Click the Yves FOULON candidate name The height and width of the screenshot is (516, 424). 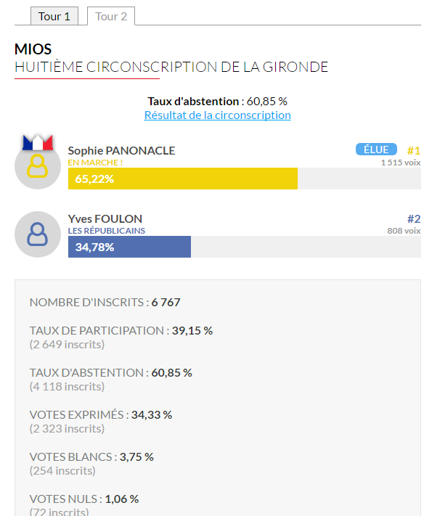coord(105,219)
